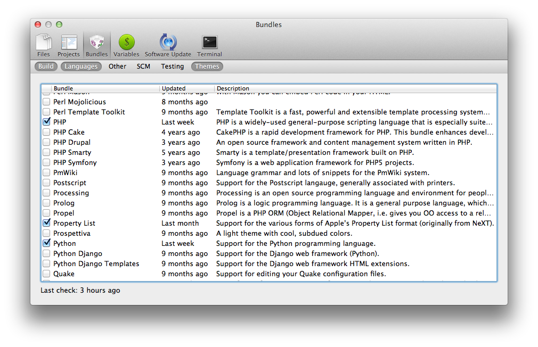This screenshot has width=538, height=347.
Task: Select the 'Quake' bundle name
Action: tap(64, 274)
